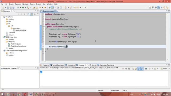Viewport: 171px width, 96px height.
Task: Toggle Scroll Lock in Console toolbar
Action: 136,69
